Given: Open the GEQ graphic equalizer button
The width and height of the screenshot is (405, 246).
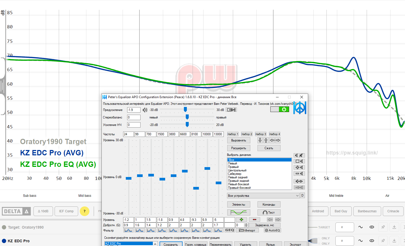Looking at the screenshot, I should tap(230, 230).
